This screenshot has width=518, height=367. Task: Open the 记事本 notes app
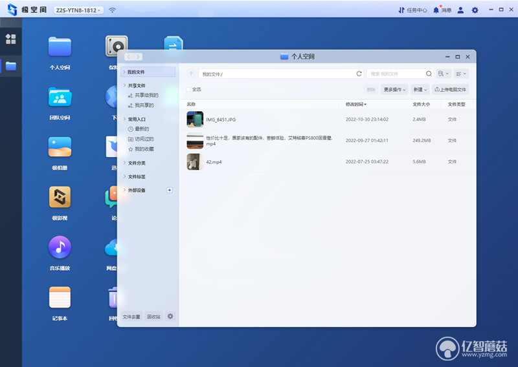tap(60, 297)
